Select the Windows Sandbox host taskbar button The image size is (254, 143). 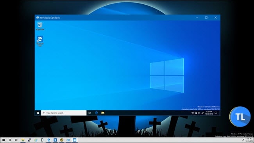pos(75,140)
